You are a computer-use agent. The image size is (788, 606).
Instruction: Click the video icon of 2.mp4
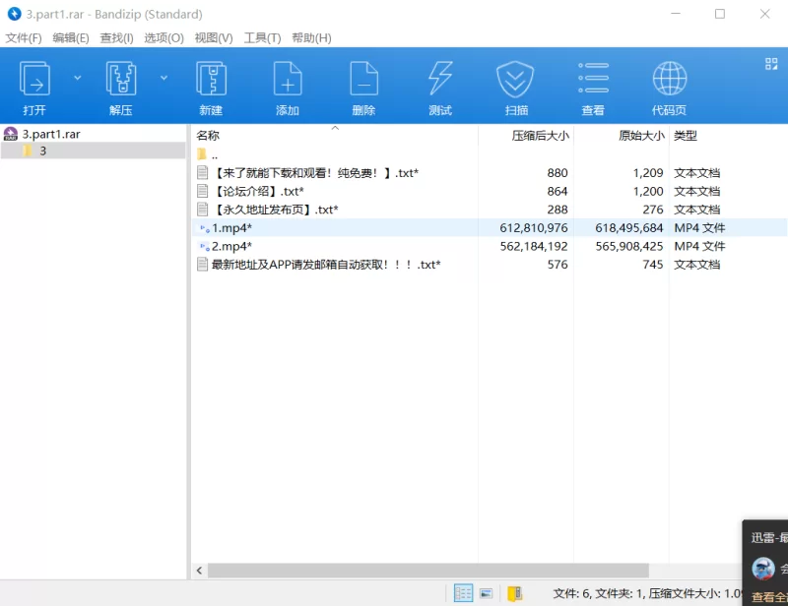(205, 247)
